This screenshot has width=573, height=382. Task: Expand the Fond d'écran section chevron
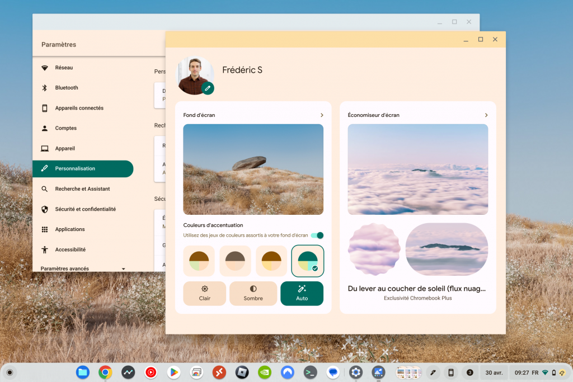click(322, 115)
